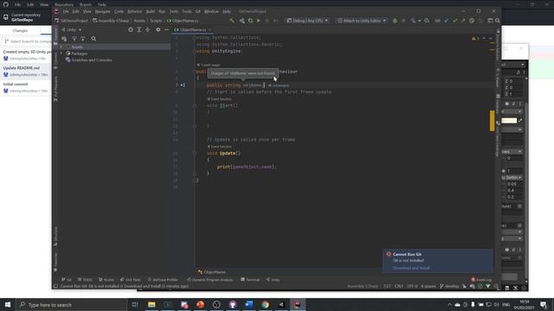The width and height of the screenshot is (554, 311).
Task: Open the dotTrace Profiler tool window
Action: pyautogui.click(x=163, y=280)
